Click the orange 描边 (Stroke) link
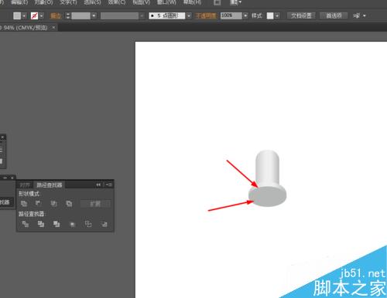This screenshot has width=387, height=298. pyautogui.click(x=56, y=16)
